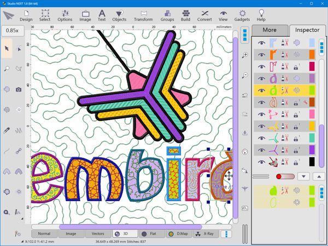Click the camera snapshot tool
The width and height of the screenshot is (328, 246).
(x=19, y=89)
